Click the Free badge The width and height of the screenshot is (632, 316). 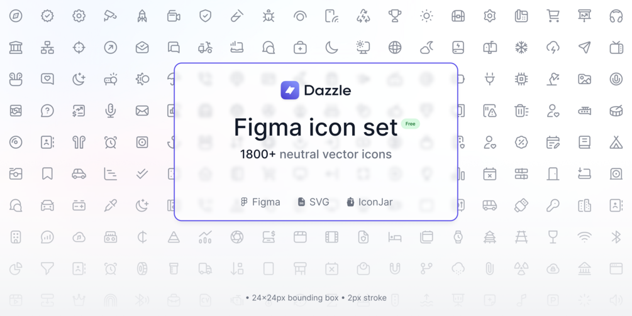pos(410,124)
